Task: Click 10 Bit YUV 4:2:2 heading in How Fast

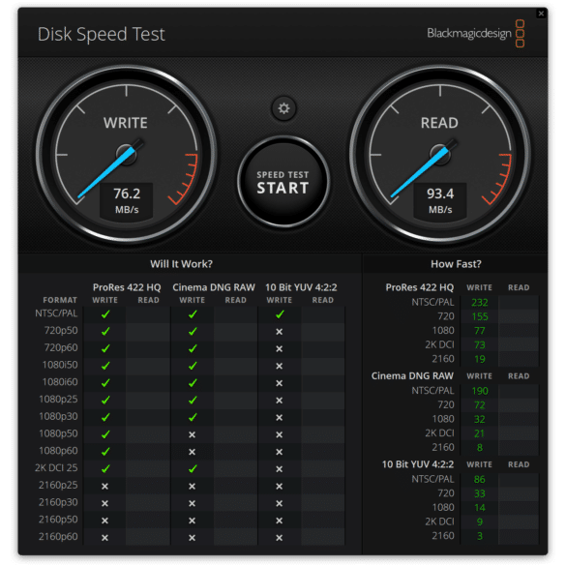Action: click(418, 464)
